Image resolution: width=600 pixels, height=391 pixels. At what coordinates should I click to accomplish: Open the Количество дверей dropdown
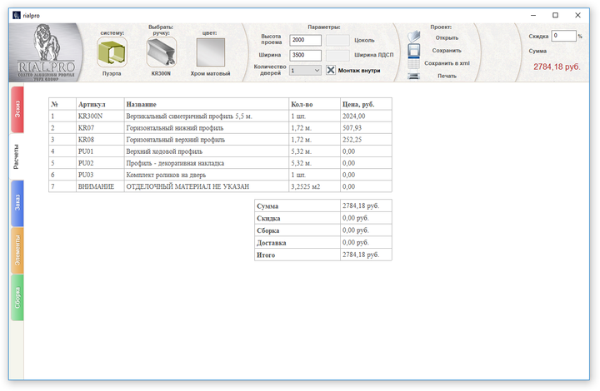[305, 71]
